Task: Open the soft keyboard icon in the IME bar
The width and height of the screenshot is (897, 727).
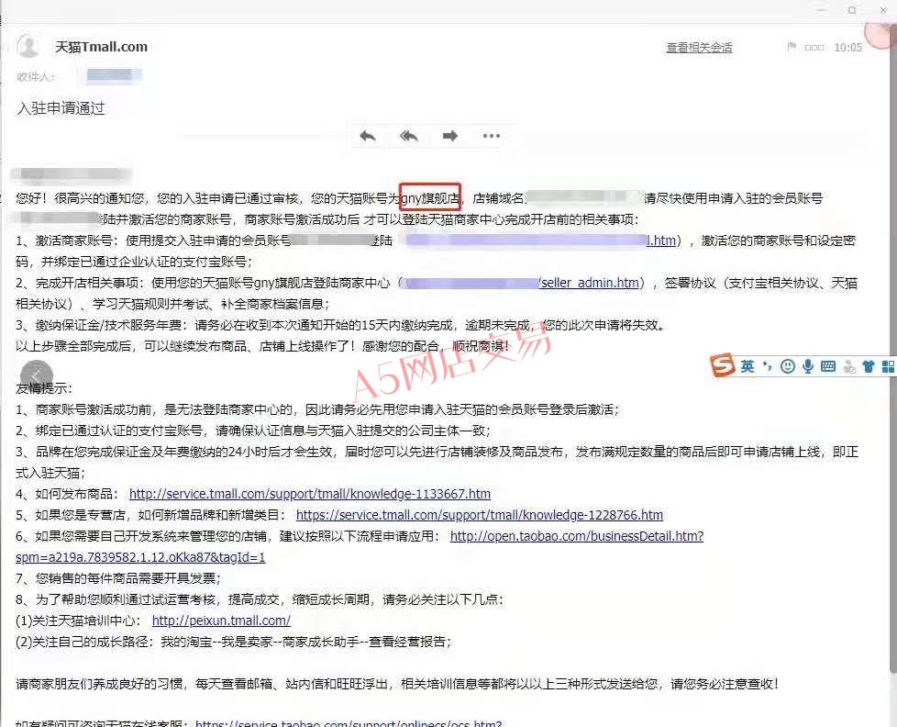Action: (828, 366)
